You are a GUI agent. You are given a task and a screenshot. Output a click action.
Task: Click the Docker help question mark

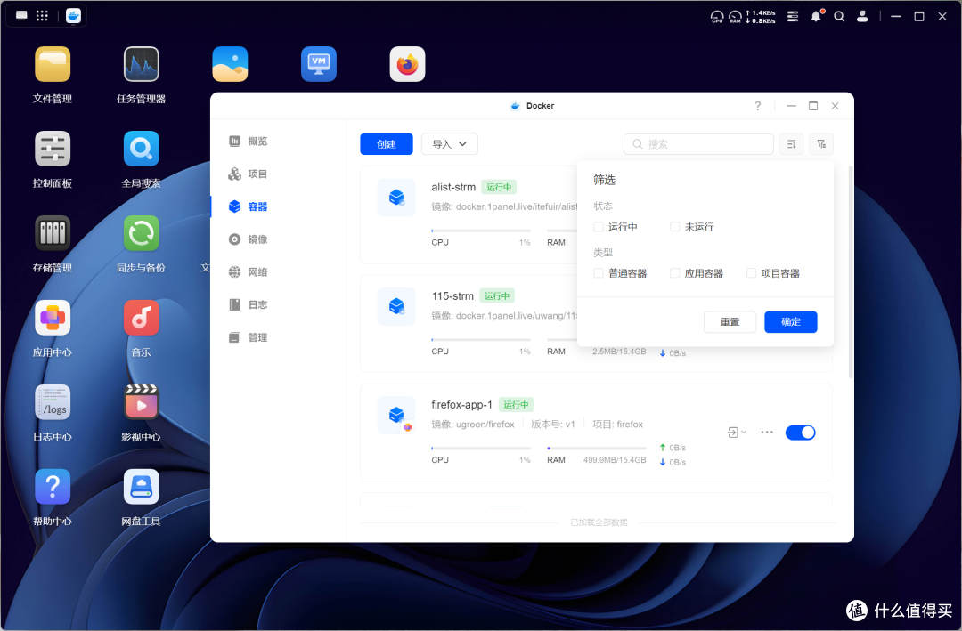(758, 106)
